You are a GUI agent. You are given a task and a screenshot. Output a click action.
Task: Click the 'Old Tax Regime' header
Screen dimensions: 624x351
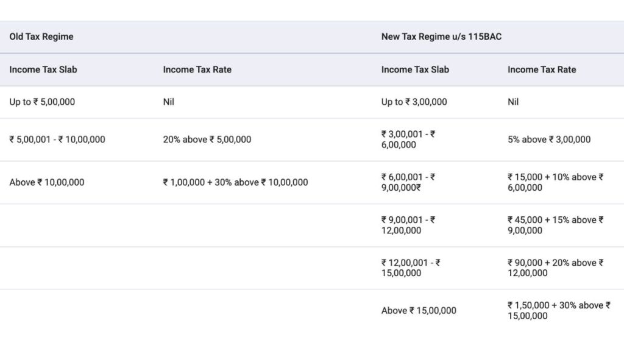pyautogui.click(x=41, y=37)
